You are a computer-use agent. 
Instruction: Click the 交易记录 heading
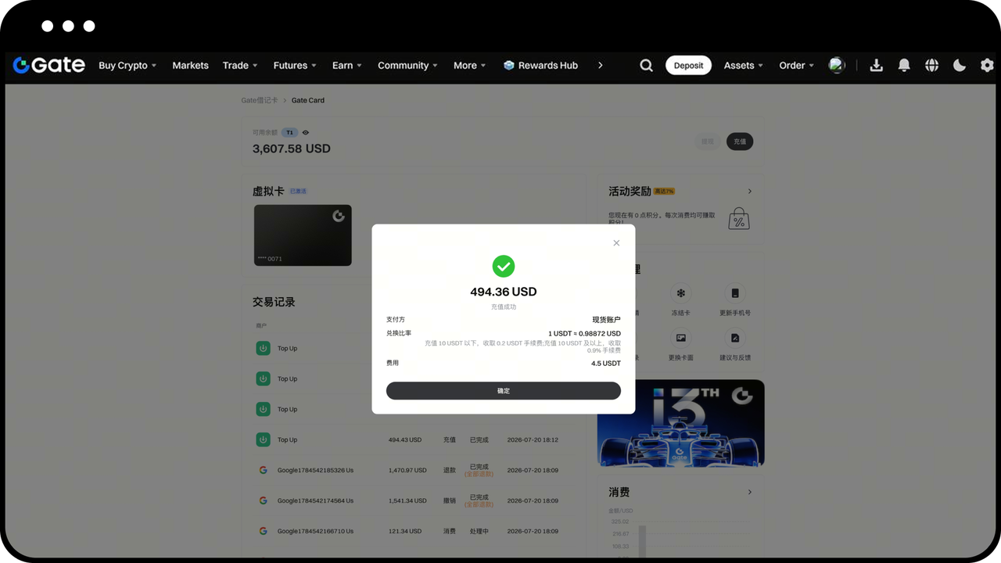coord(274,302)
